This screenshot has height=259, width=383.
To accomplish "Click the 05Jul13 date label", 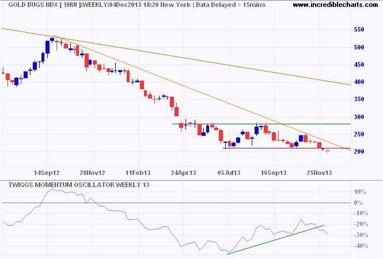I will click(229, 173).
